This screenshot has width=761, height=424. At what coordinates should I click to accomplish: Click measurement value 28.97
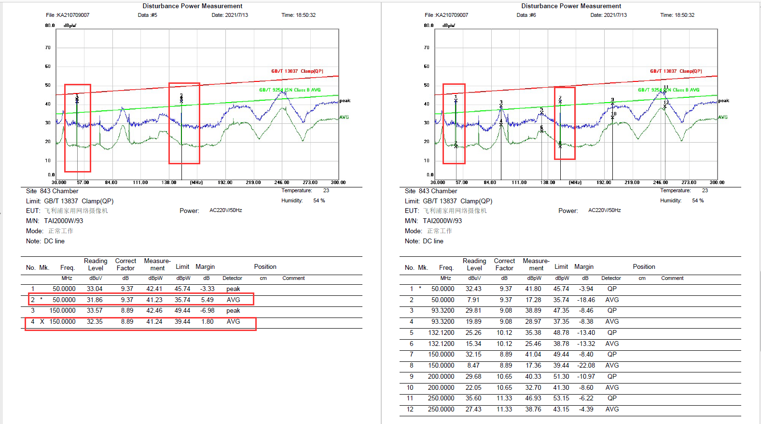click(533, 321)
